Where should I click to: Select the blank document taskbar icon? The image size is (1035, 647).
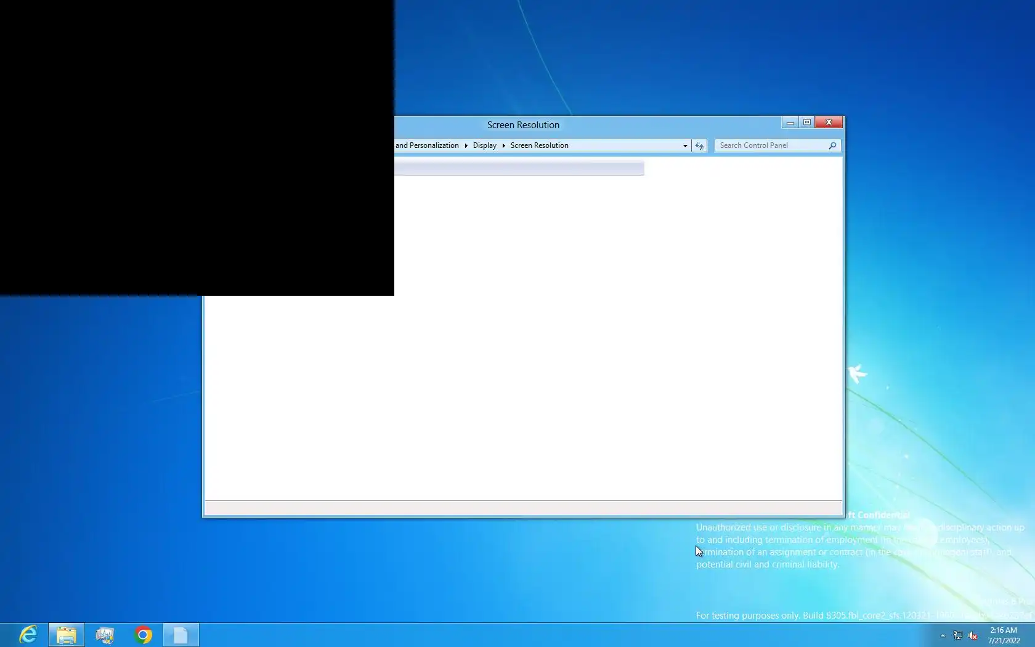pos(181,635)
